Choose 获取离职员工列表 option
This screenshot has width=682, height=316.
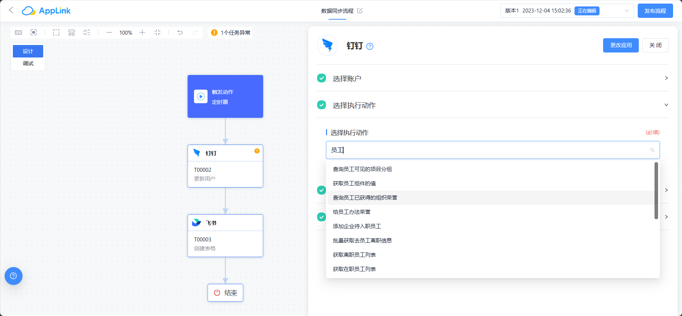tap(491, 255)
